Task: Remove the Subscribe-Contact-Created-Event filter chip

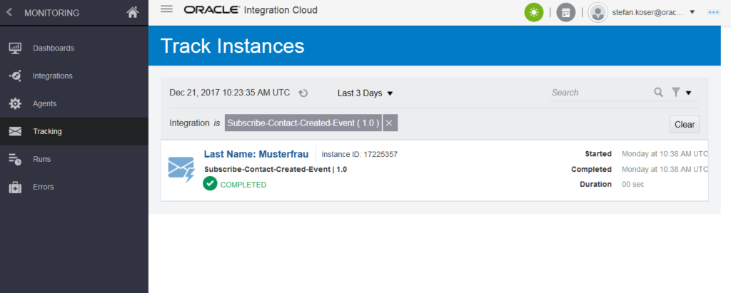Action: pyautogui.click(x=389, y=123)
